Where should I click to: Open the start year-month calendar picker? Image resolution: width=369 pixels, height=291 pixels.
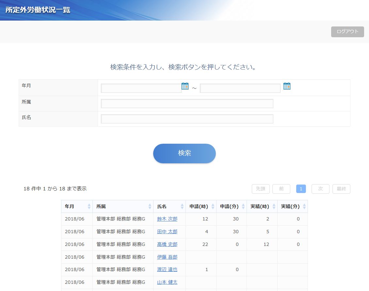point(185,86)
